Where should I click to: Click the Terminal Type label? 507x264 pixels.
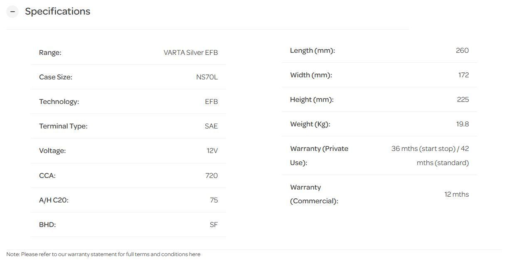(63, 126)
